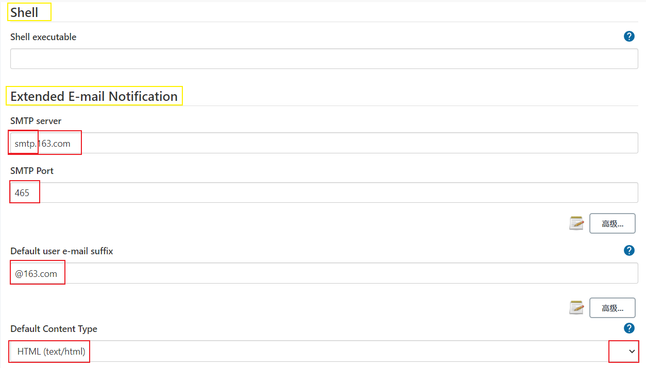
Task: Select the HTML (text/html) value text
Action: click(x=51, y=352)
